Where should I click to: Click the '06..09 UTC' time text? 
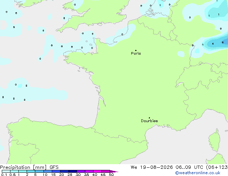tap(190, 167)
